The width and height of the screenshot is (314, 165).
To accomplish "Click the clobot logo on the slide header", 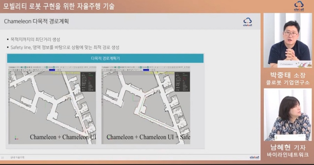I will pyautogui.click(x=247, y=22).
